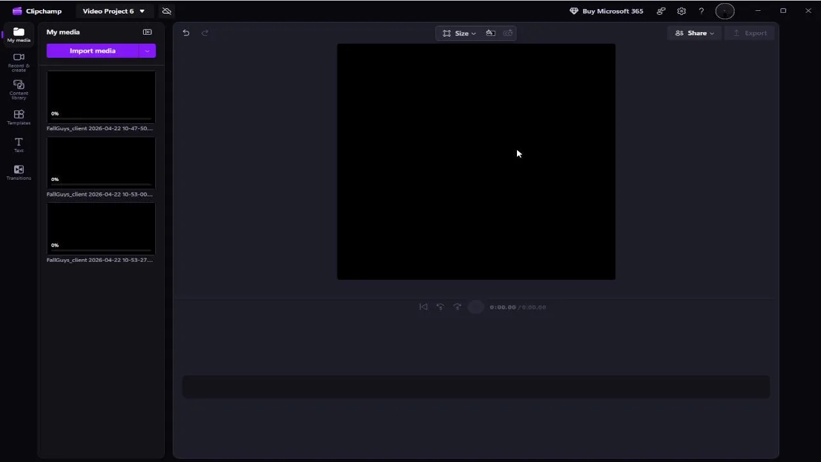This screenshot has height=462, width=821.
Task: Open the Record & create panel
Action: coord(19,62)
